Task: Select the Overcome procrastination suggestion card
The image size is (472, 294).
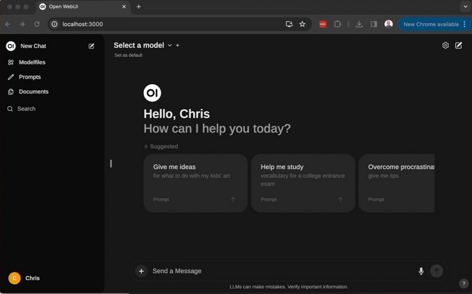Action: [x=396, y=183]
